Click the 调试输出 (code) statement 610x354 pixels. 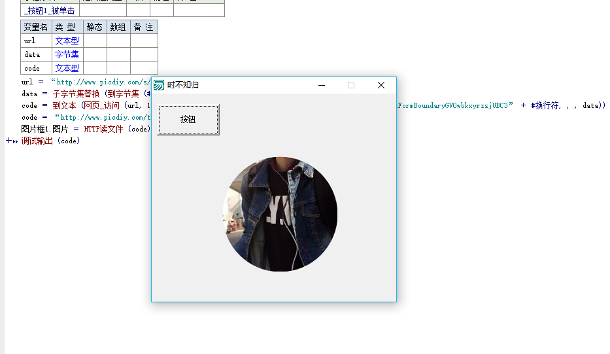(x=50, y=141)
